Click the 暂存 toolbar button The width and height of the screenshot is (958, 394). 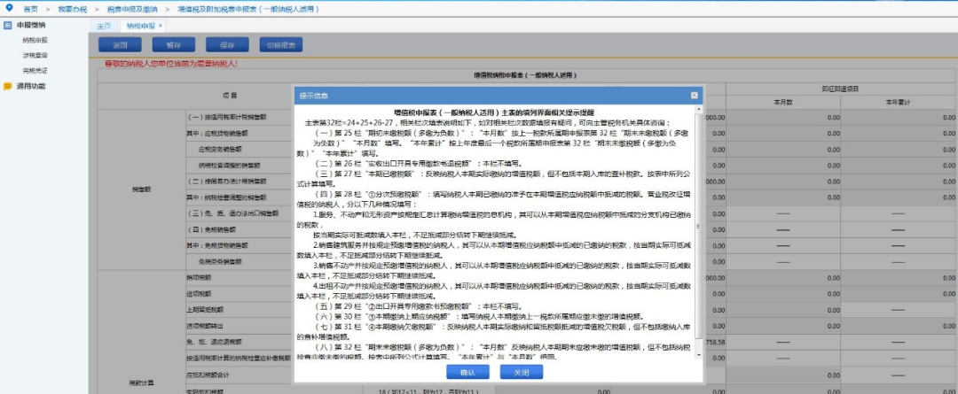(173, 44)
